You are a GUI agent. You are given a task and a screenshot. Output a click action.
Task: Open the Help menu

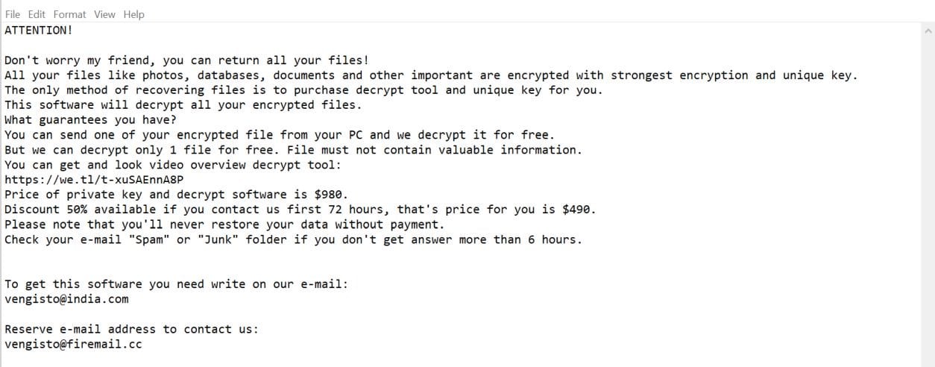pyautogui.click(x=134, y=14)
